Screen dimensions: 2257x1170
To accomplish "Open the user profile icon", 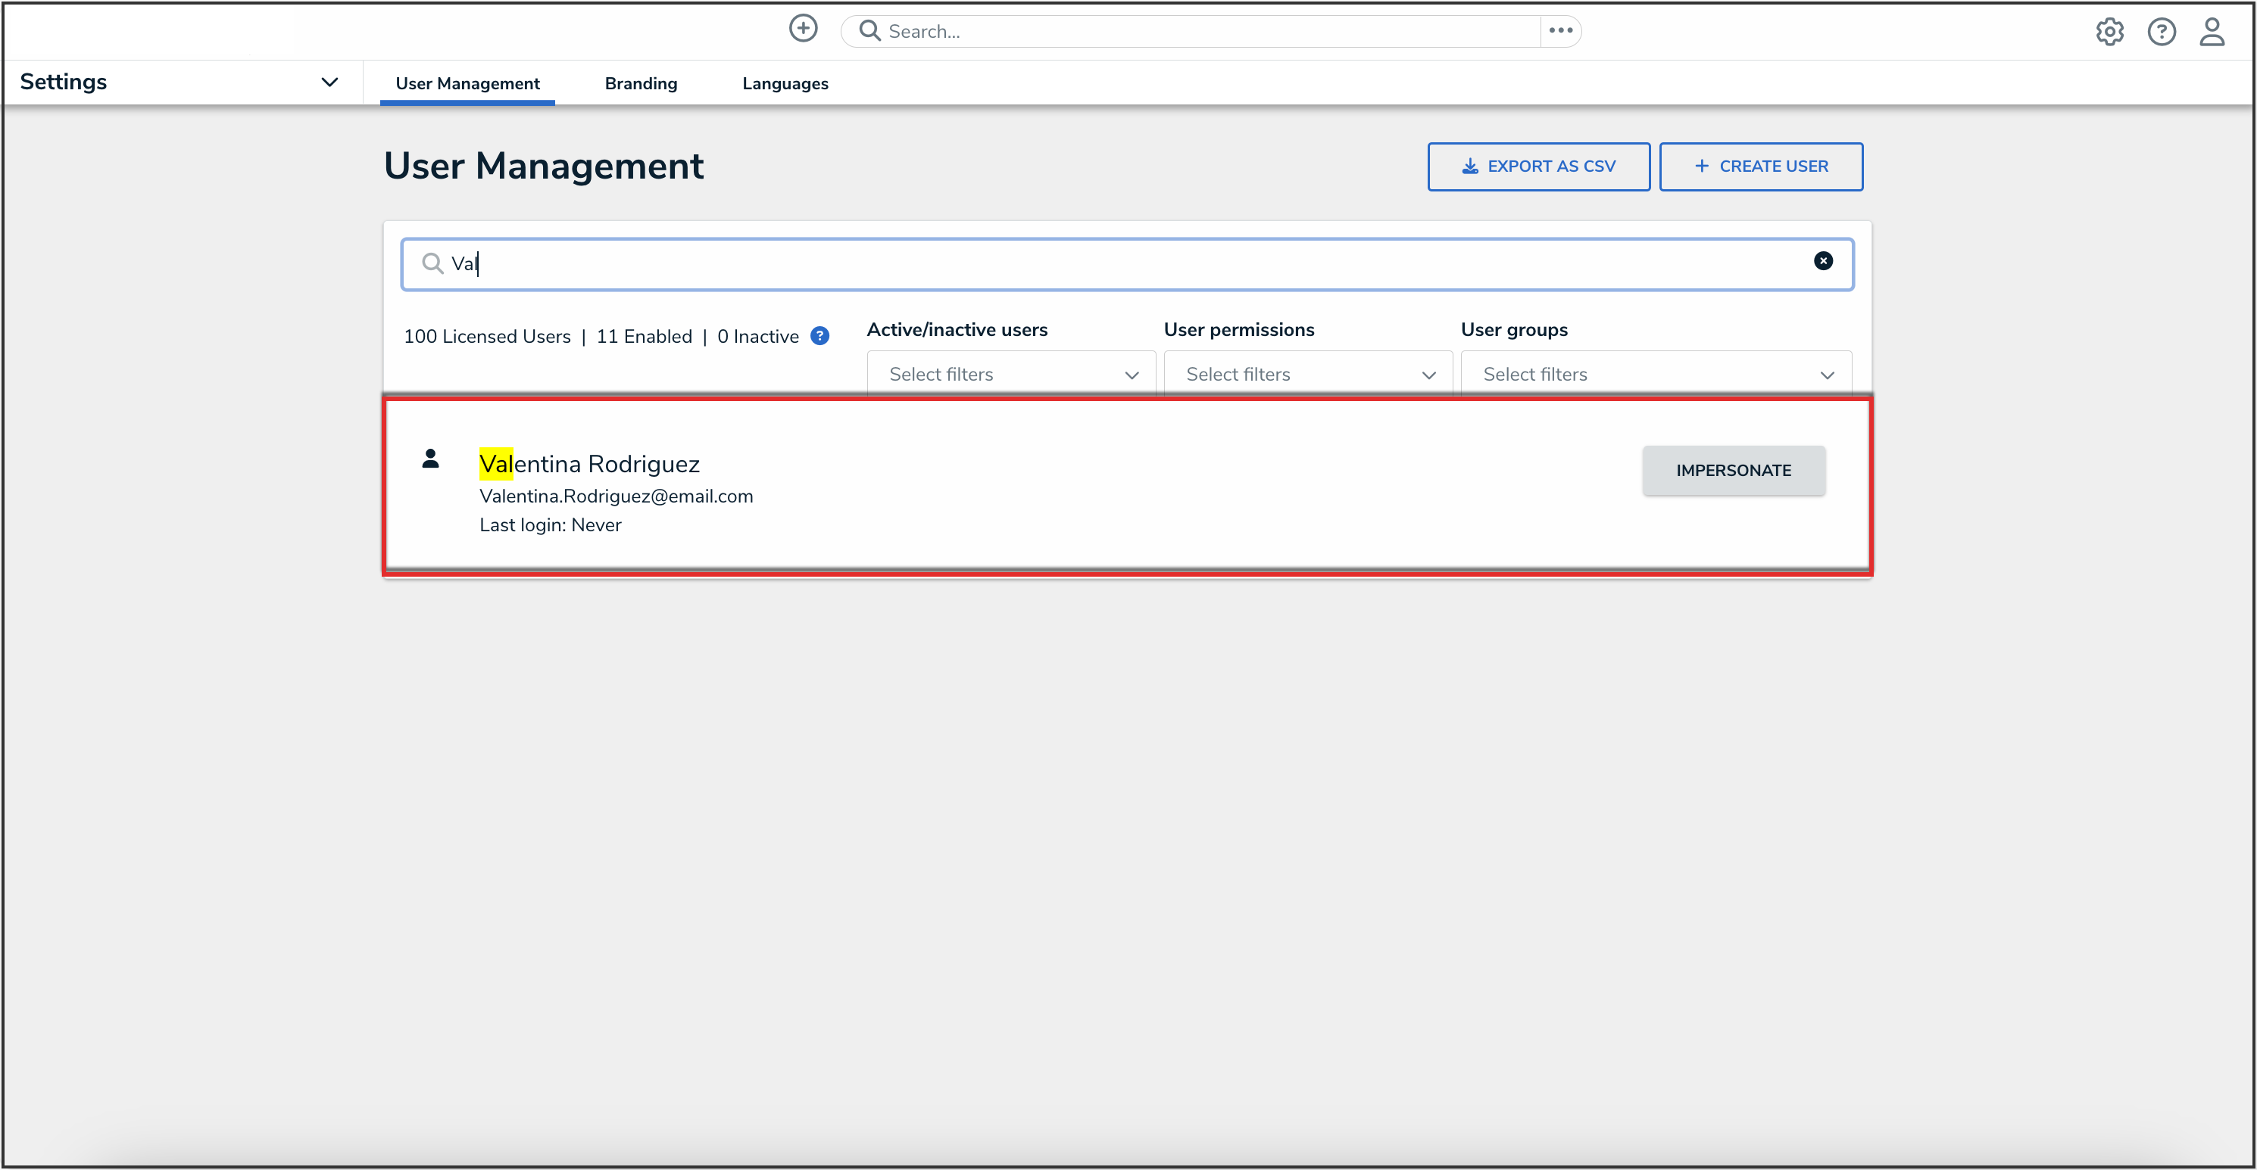I will 2212,33.
